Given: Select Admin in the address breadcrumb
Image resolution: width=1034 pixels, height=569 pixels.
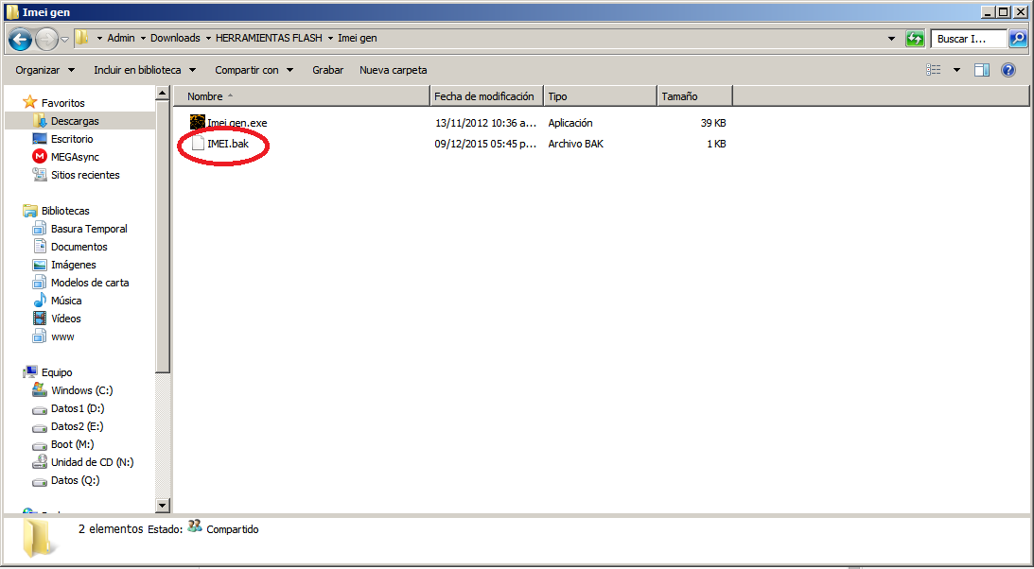Looking at the screenshot, I should coord(121,38).
